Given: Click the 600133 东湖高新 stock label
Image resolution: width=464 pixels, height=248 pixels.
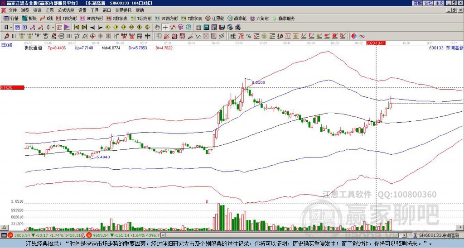Looking at the screenshot, I should [x=446, y=48].
